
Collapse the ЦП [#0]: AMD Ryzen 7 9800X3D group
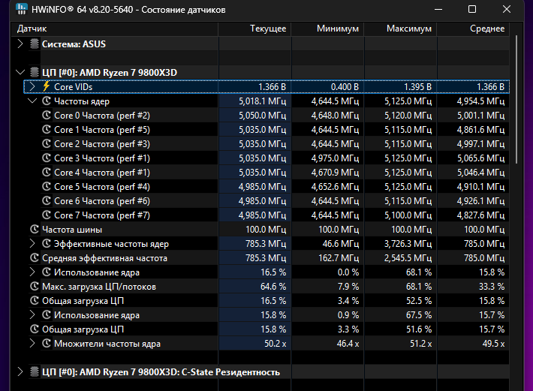click(20, 72)
